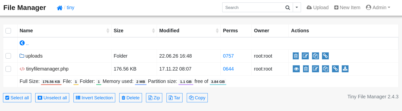Click the File Manager title

click(x=24, y=7)
